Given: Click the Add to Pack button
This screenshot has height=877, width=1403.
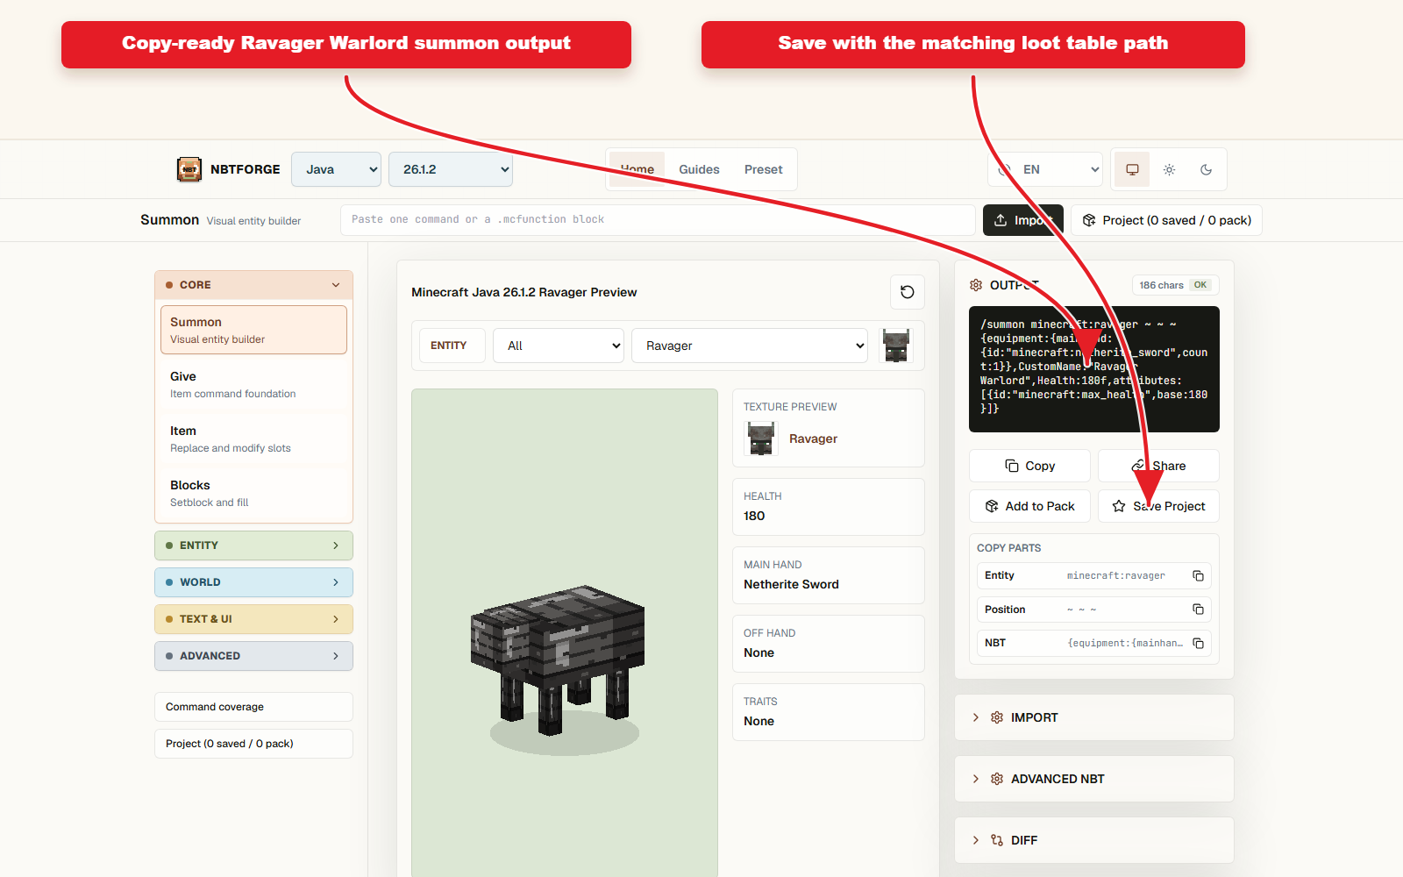Looking at the screenshot, I should pos(1029,506).
